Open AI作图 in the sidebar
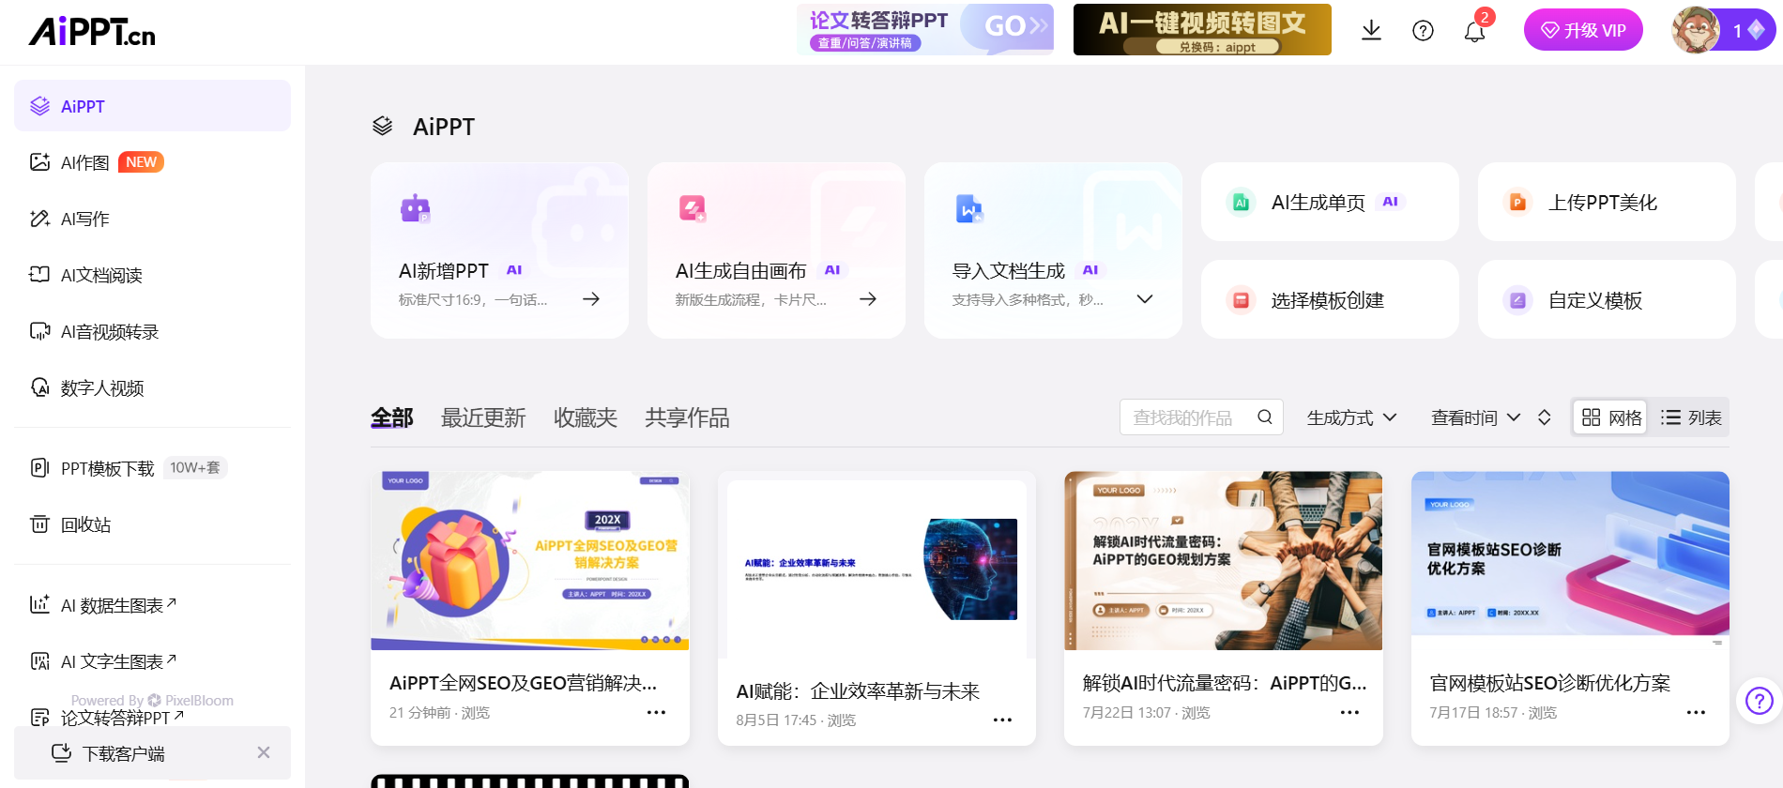The width and height of the screenshot is (1783, 788). (x=152, y=162)
